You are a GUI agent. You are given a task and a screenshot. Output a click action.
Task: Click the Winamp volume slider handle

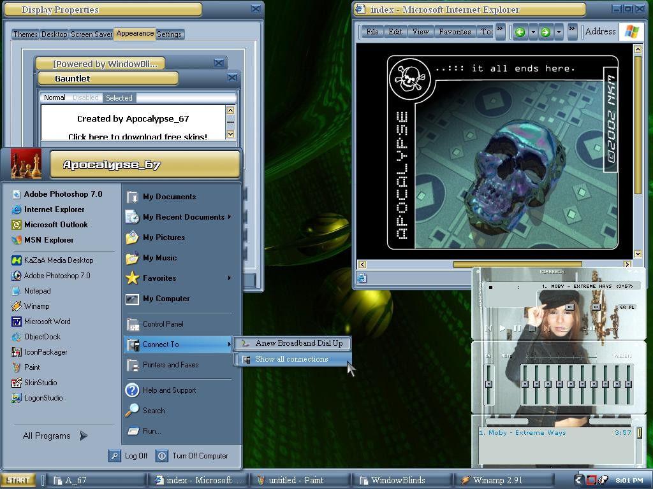570,308
